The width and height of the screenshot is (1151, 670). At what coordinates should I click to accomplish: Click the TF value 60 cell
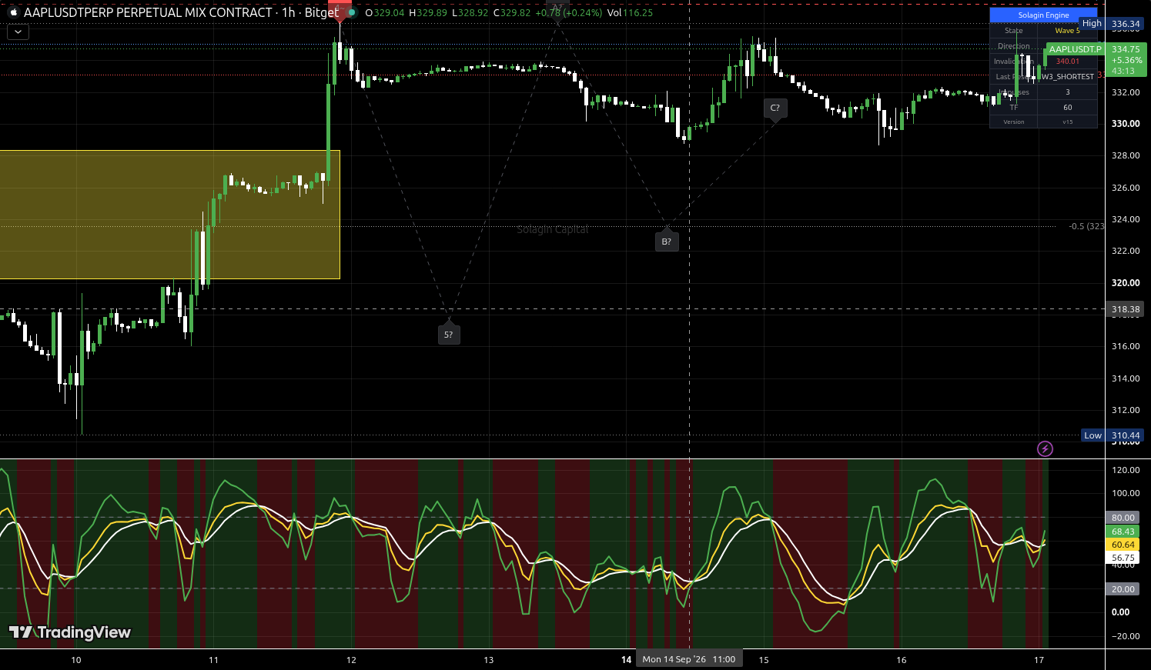coord(1067,107)
